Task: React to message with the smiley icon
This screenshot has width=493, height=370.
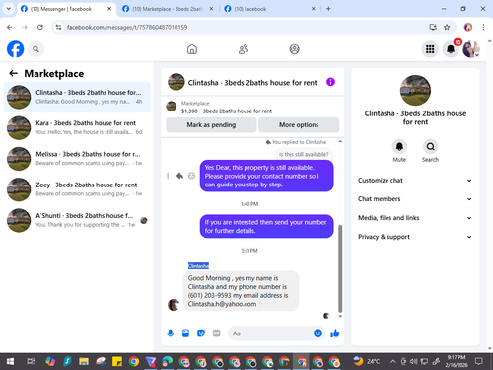Action: click(191, 176)
